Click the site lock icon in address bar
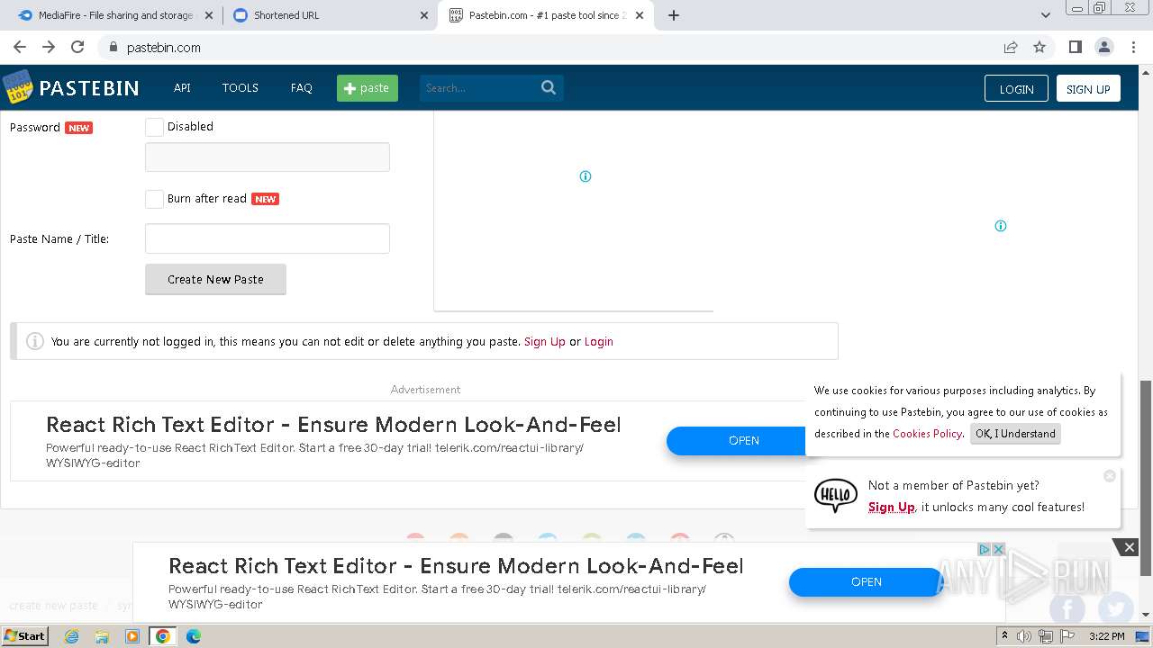Image resolution: width=1153 pixels, height=648 pixels. coord(113,47)
